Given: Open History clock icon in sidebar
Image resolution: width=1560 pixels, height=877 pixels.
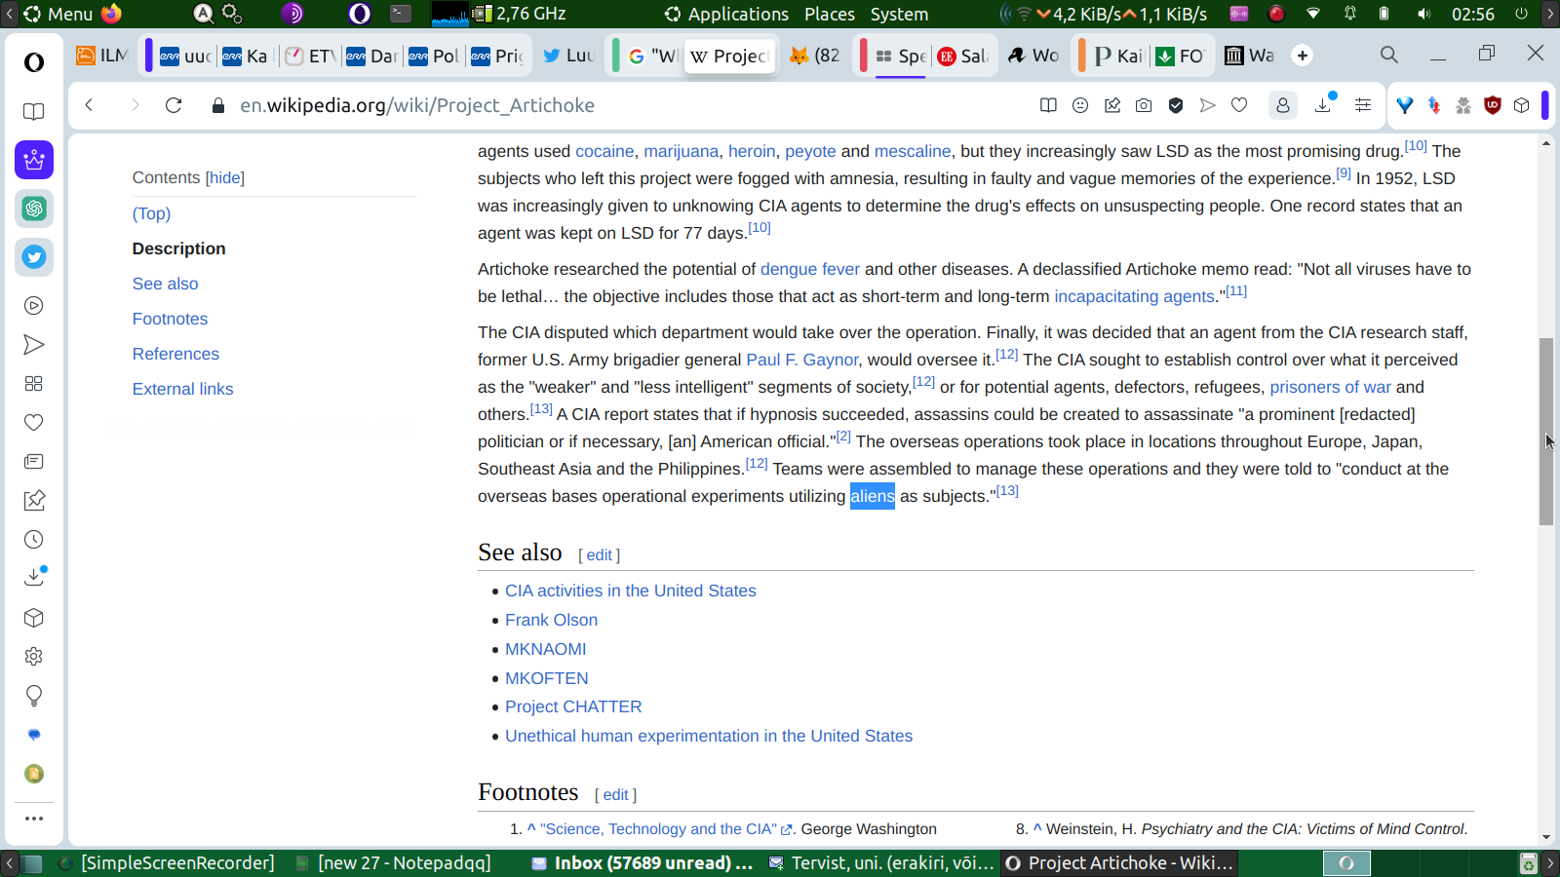Looking at the screenshot, I should [x=34, y=540].
